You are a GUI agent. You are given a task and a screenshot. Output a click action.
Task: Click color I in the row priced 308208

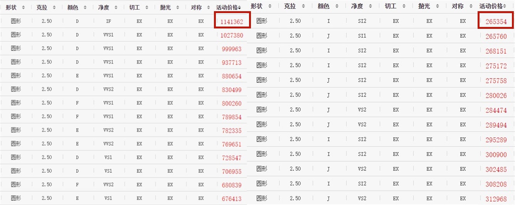coord(328,183)
